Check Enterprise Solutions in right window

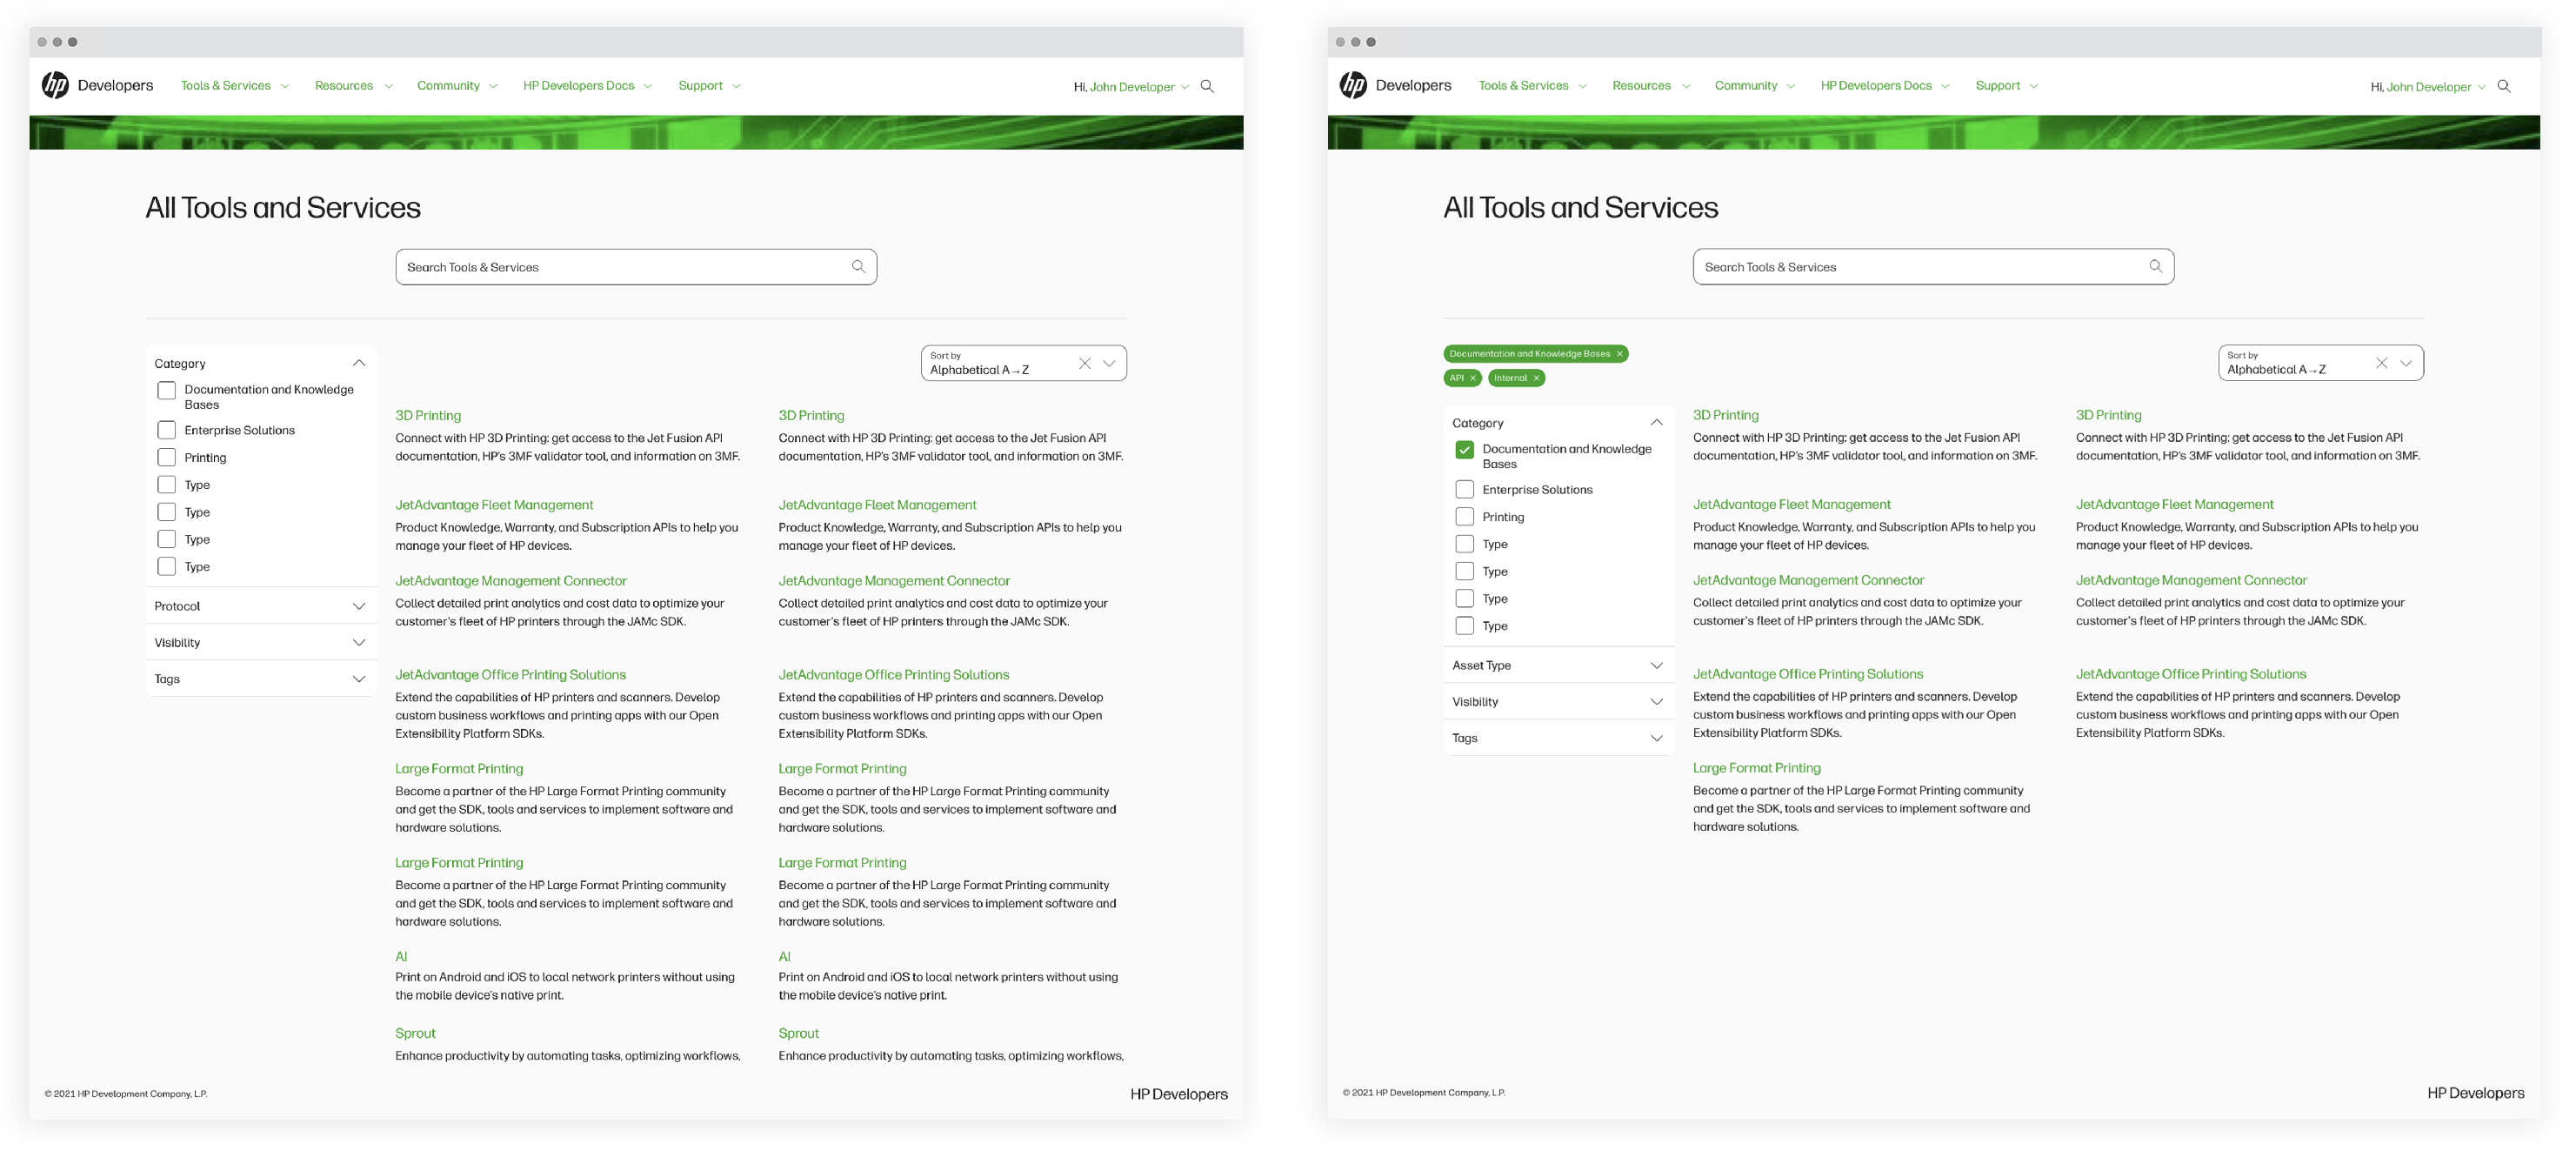point(1464,490)
